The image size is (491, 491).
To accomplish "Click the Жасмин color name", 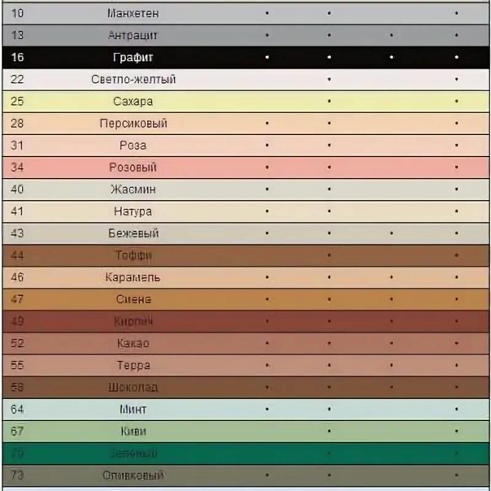I will pos(133,190).
